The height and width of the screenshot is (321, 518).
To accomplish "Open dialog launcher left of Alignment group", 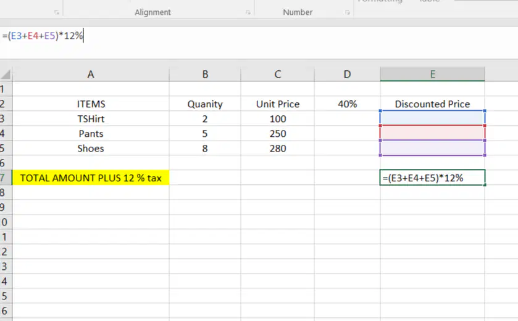I will point(57,12).
